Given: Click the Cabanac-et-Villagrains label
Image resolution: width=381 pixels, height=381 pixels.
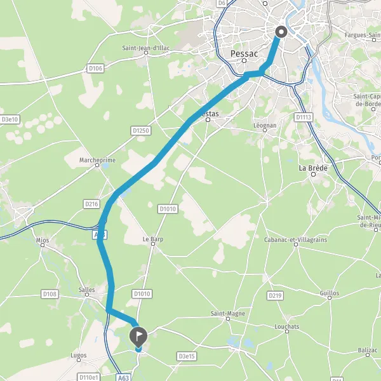Looking at the screenshot, I should [295, 239].
